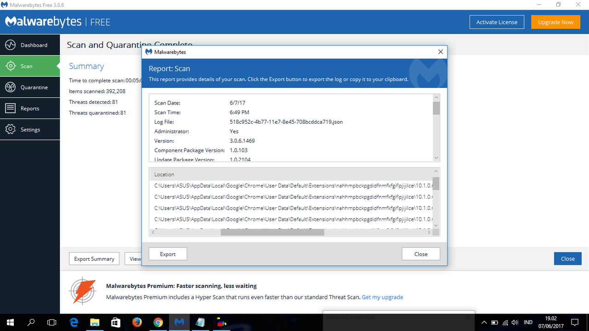This screenshot has width=589, height=331.
Task: Open the Dashboard section in the sidebar
Action: click(x=30, y=45)
